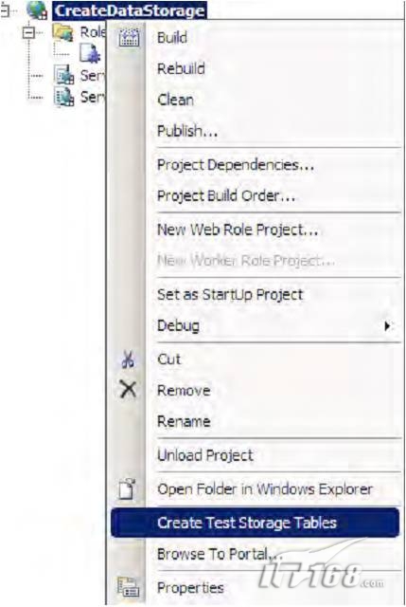Choose Publish... menu entry
The image size is (406, 607).
[187, 131]
